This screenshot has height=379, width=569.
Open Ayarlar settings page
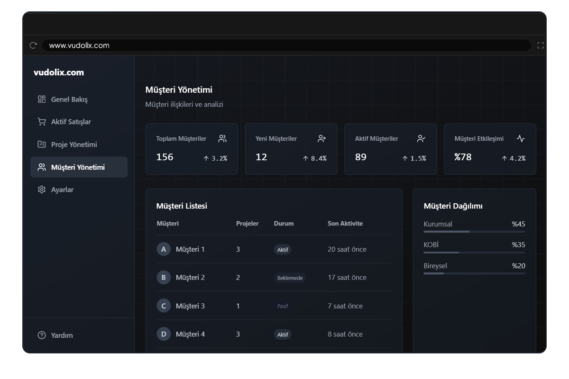point(62,189)
